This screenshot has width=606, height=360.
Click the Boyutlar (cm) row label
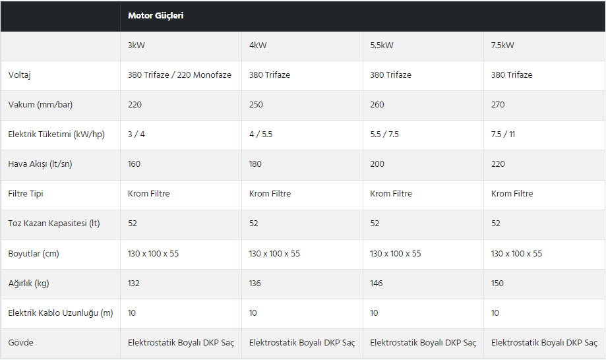point(33,254)
